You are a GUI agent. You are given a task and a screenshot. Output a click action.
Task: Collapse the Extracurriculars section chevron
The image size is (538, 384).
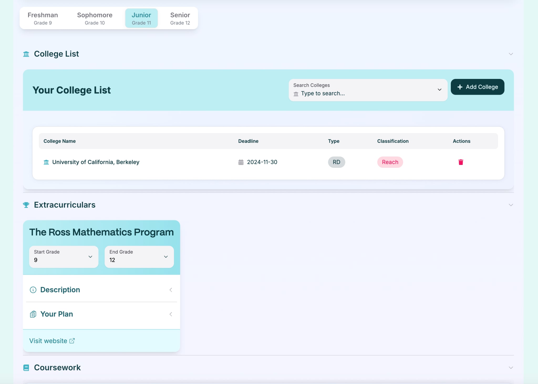[511, 205]
